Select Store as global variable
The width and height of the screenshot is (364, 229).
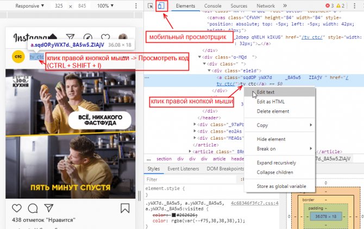(279, 186)
